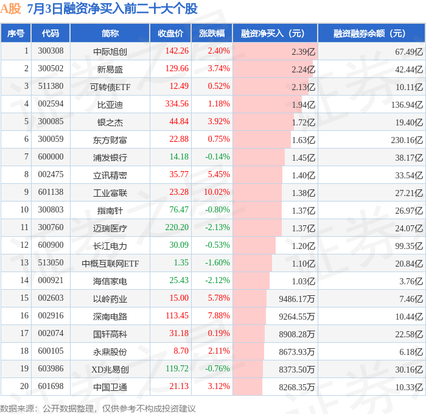Click 浦发银行 stock name
426x414 pixels.
[x=110, y=158]
